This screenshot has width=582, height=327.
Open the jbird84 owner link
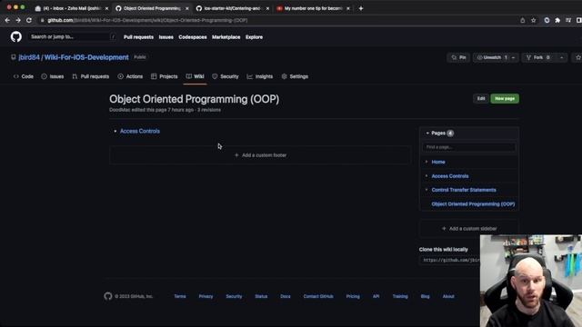pos(29,57)
